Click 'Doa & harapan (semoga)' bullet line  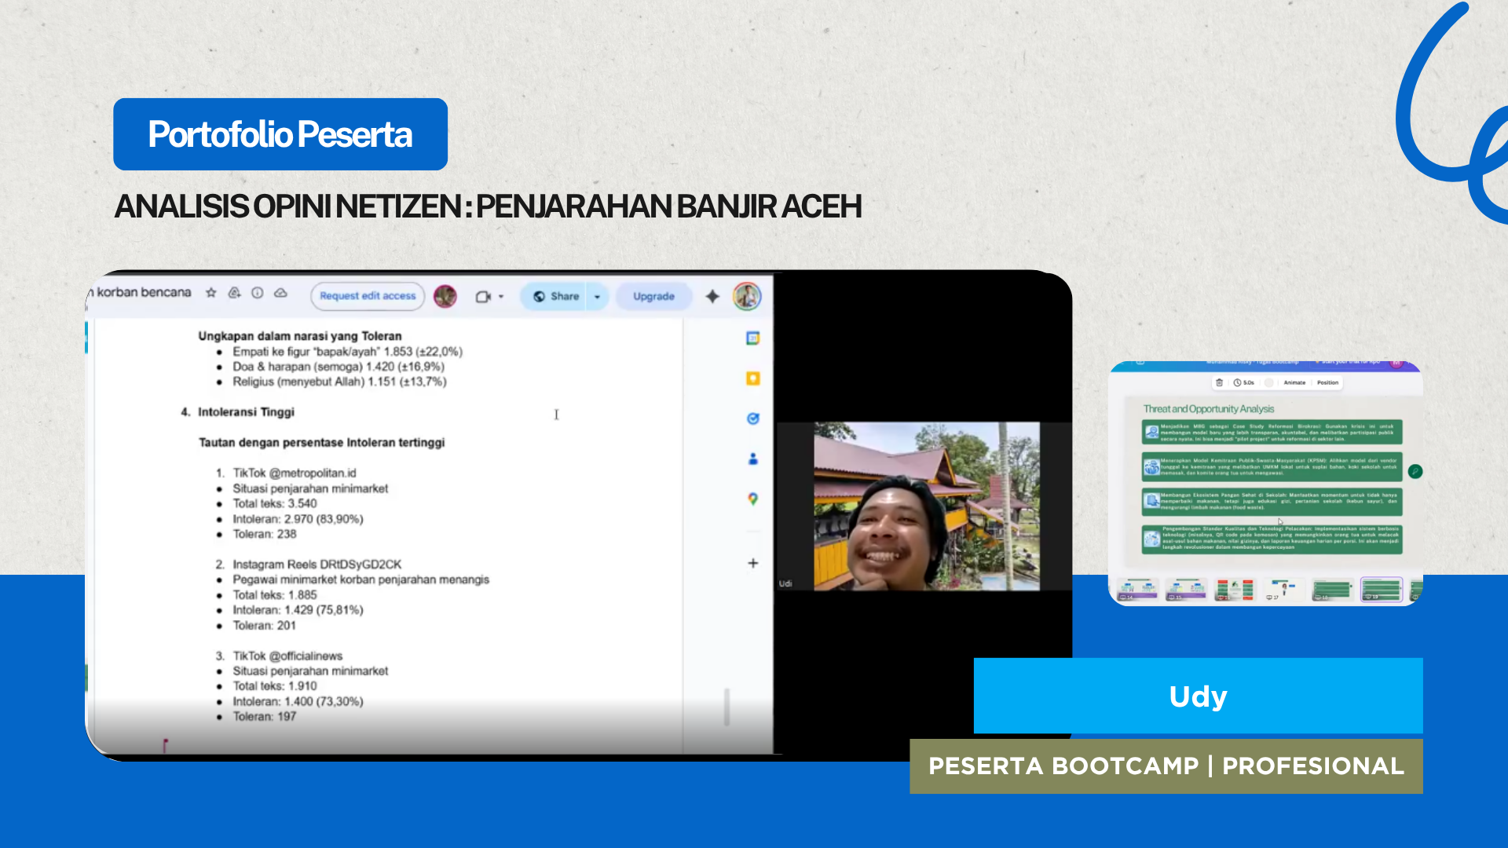point(338,367)
